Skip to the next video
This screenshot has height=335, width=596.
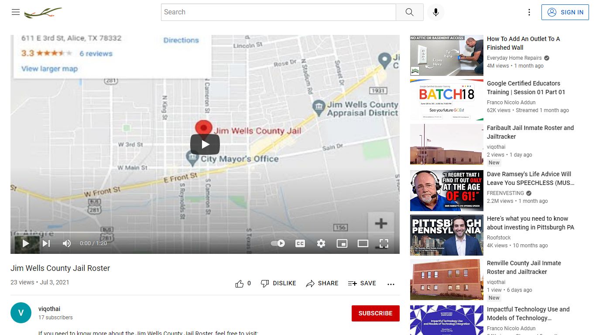point(46,243)
